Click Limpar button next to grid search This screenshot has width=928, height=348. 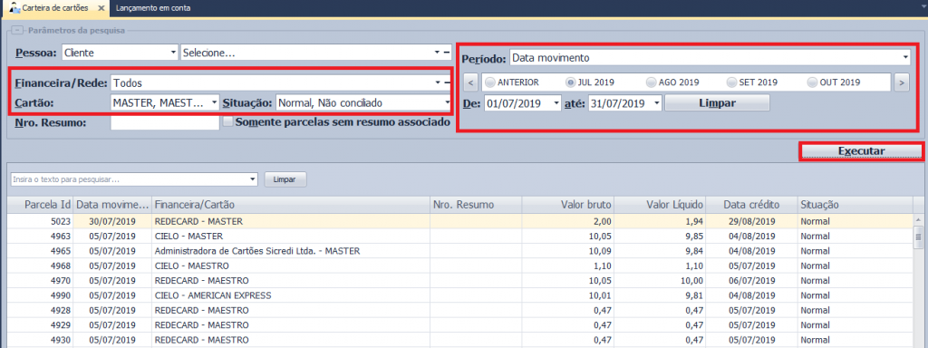tap(285, 179)
